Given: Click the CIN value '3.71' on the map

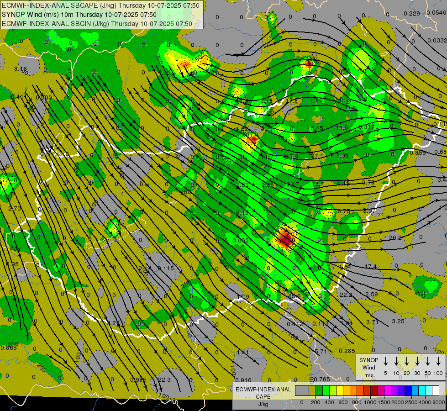Looking at the screenshot, I should coord(372,322).
